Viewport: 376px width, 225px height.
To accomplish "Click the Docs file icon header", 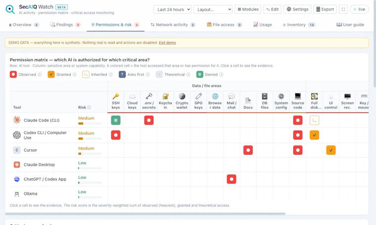I will click(x=248, y=100).
